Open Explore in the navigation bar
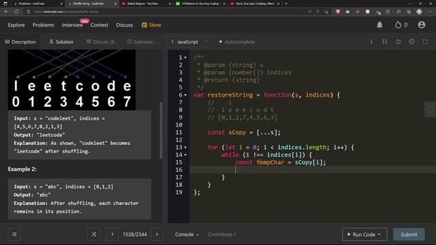 click(x=16, y=25)
